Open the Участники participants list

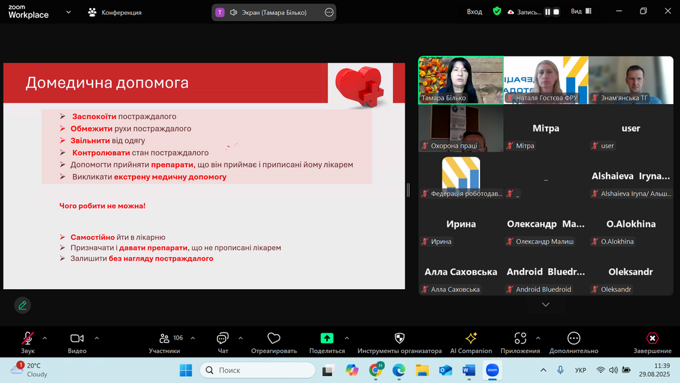165,339
